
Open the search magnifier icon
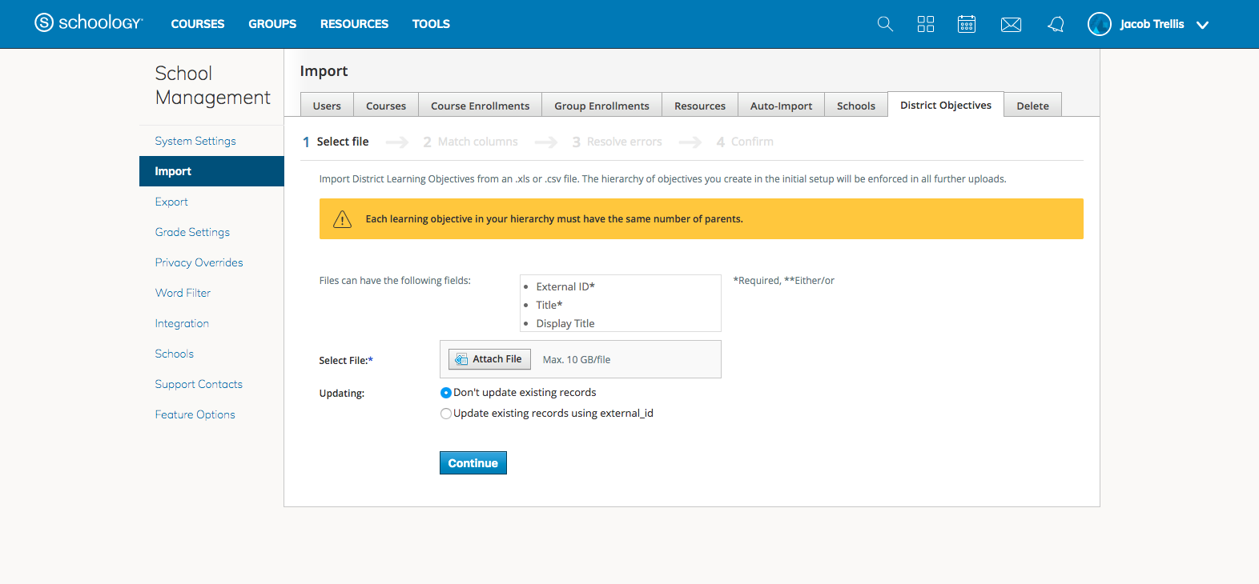pos(885,24)
